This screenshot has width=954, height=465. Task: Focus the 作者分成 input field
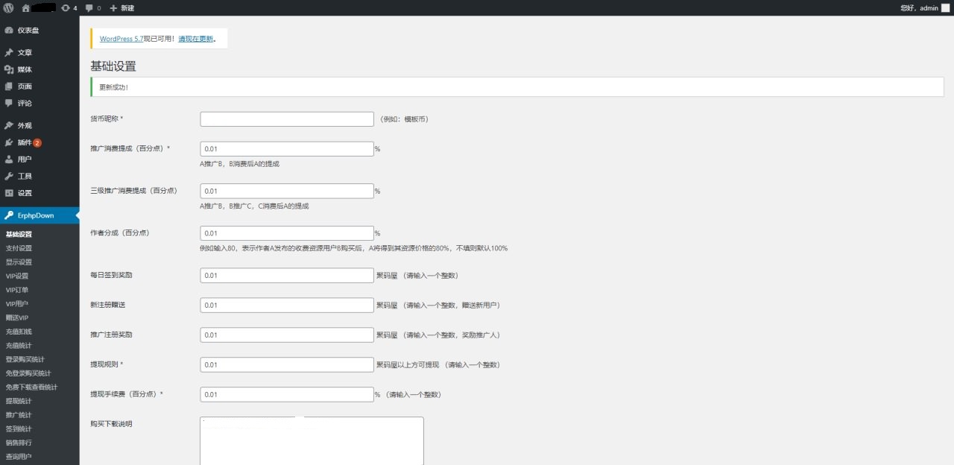(x=287, y=233)
